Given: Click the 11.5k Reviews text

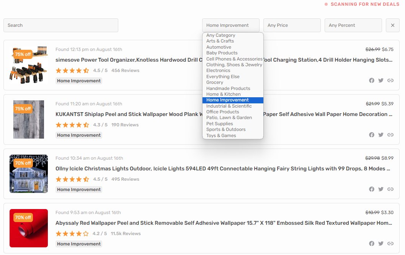Looking at the screenshot, I should [126, 234].
